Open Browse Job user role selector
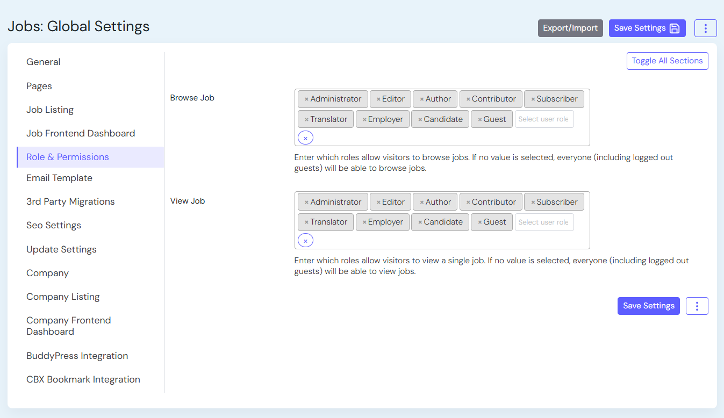The image size is (724, 418). (x=543, y=119)
